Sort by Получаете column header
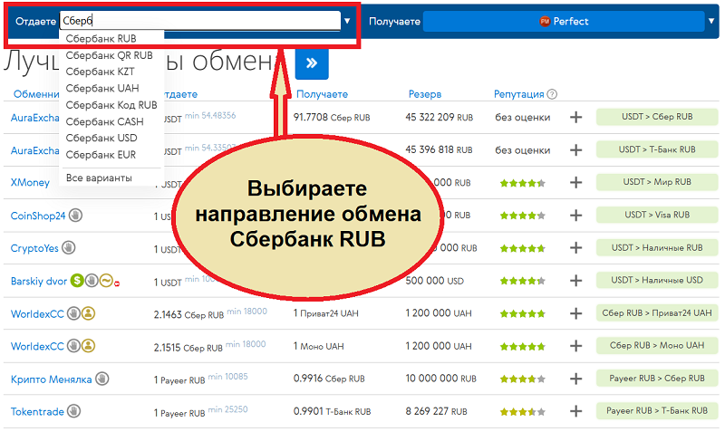 322,94
